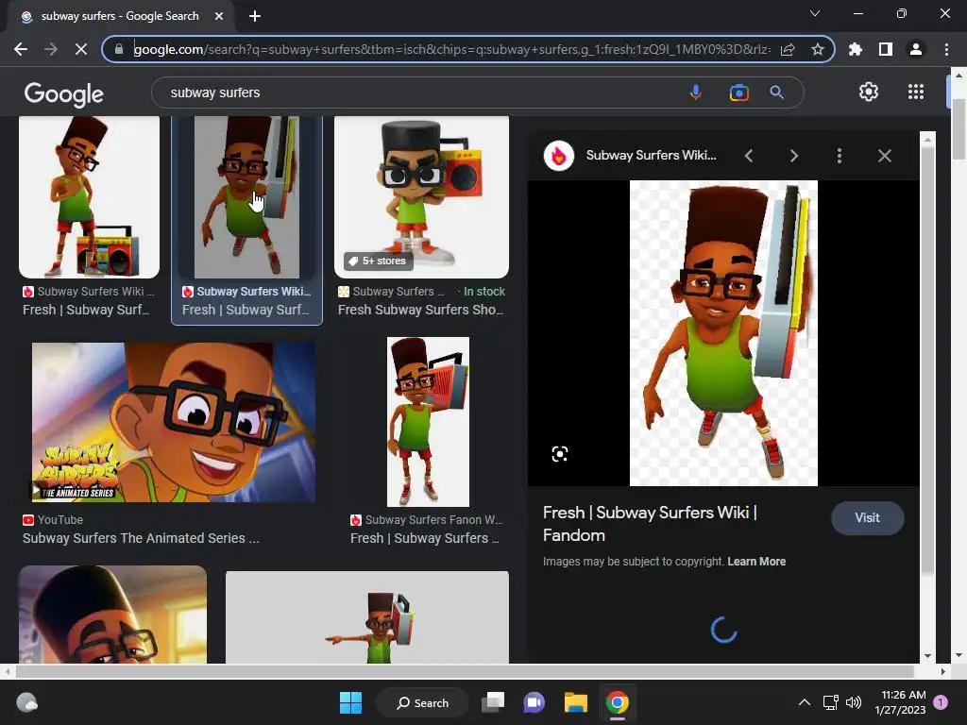Screen dimensions: 967x725
Task: Click Subway Surfers Wiki preview header title
Action: click(x=651, y=156)
